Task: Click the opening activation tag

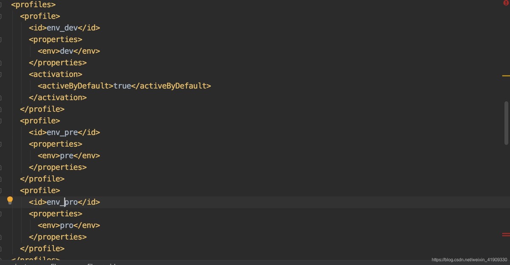Action: 56,74
